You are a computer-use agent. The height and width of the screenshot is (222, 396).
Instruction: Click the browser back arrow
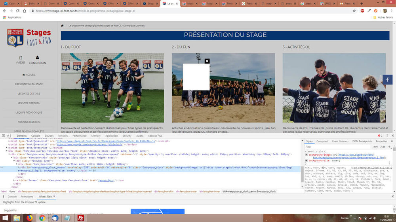[4, 11]
